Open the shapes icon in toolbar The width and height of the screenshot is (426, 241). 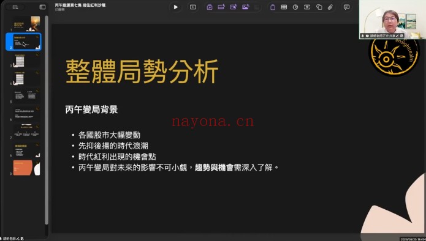point(319,7)
